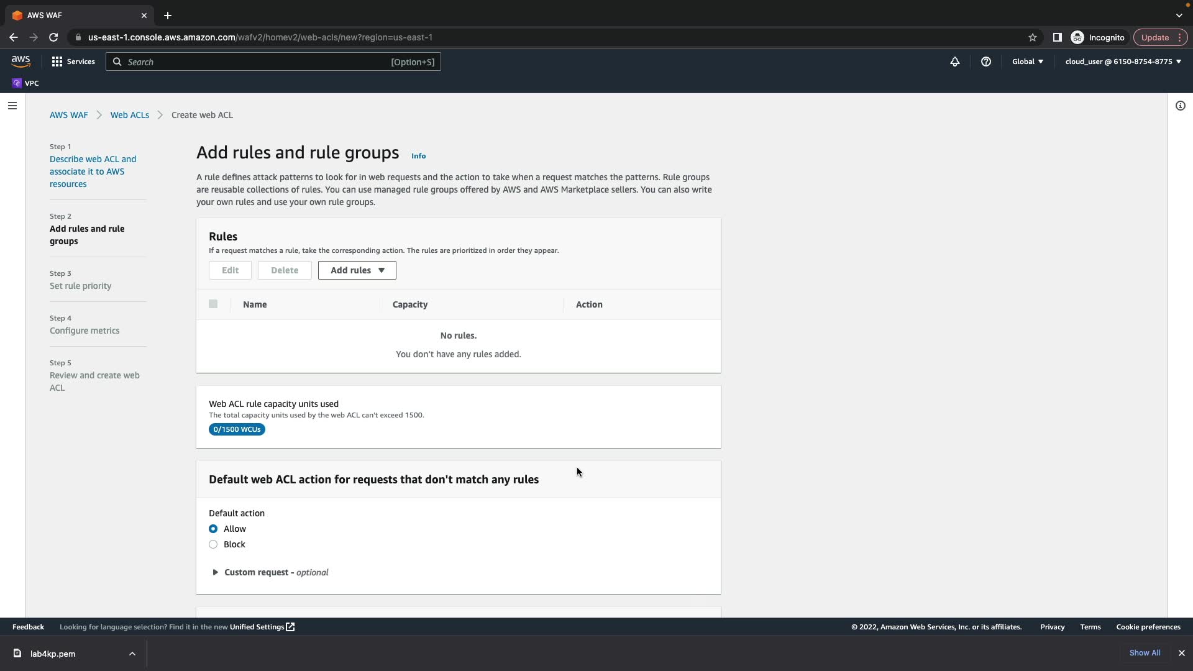Open the VPC shortcut in favorites bar
The width and height of the screenshot is (1193, 671).
(x=25, y=83)
